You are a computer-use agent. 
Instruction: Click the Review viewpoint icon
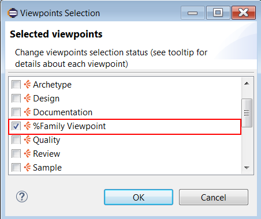click(x=27, y=154)
